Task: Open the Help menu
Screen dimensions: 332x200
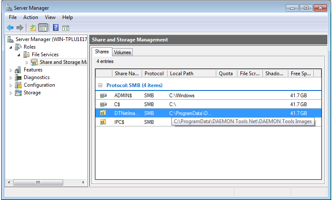Action: pos(67,17)
